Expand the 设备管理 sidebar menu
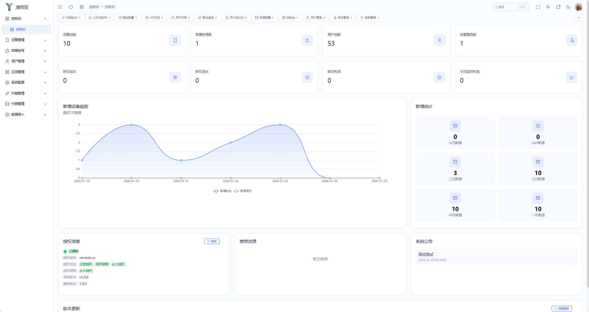The image size is (589, 312). tap(26, 40)
